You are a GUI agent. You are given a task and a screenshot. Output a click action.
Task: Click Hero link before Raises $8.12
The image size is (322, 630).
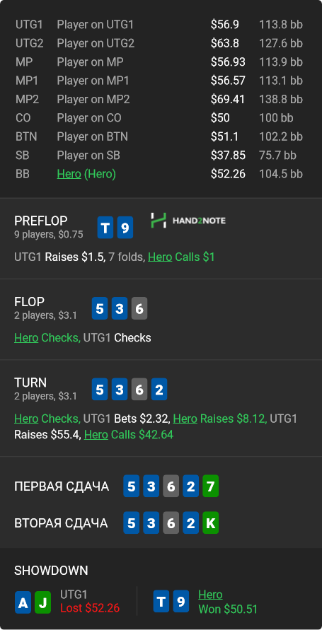tap(185, 419)
